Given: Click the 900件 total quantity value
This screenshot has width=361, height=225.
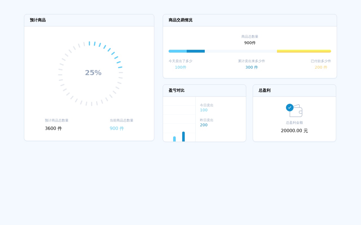Looking at the screenshot, I should [x=250, y=43].
